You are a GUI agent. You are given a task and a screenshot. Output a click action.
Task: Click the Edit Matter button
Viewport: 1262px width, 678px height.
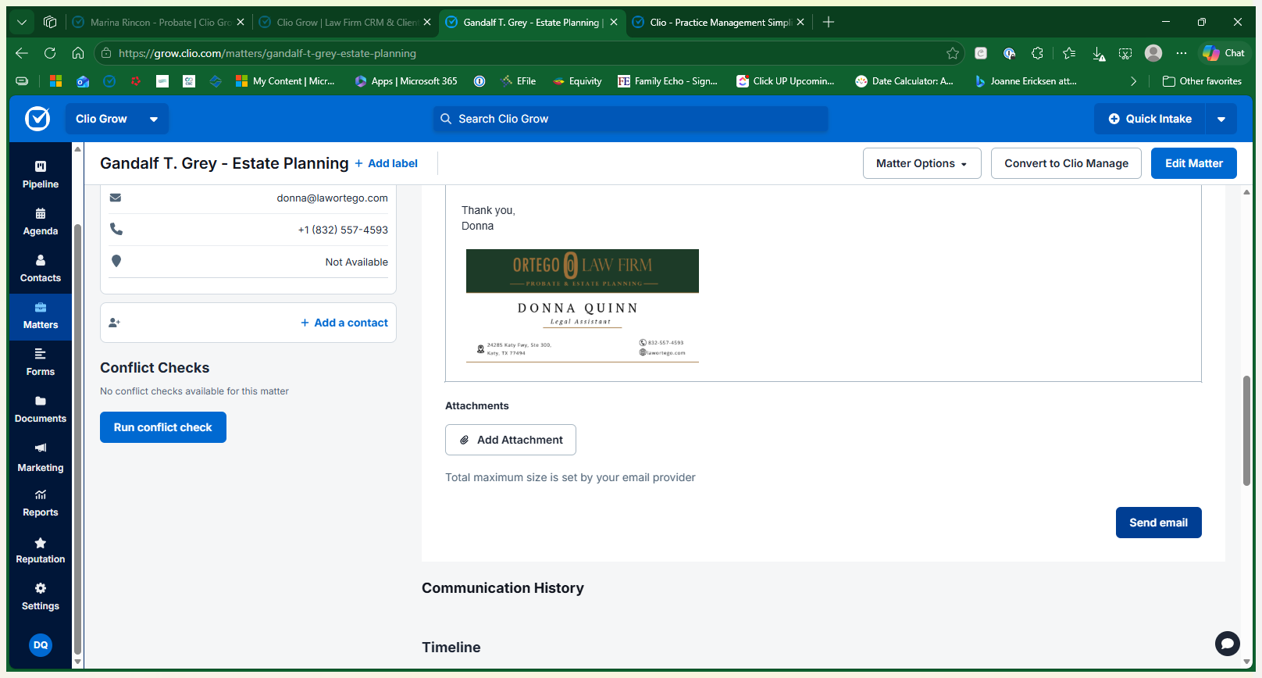(x=1193, y=163)
